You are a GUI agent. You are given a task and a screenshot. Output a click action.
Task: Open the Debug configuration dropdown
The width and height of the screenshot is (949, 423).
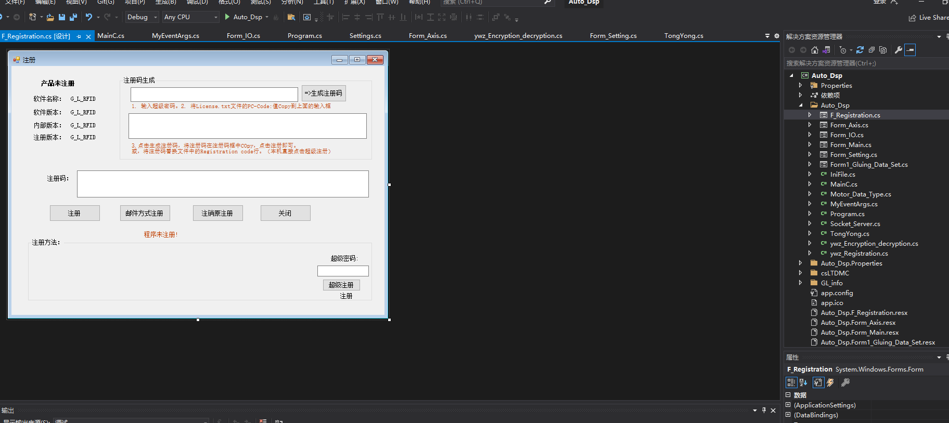coord(142,17)
